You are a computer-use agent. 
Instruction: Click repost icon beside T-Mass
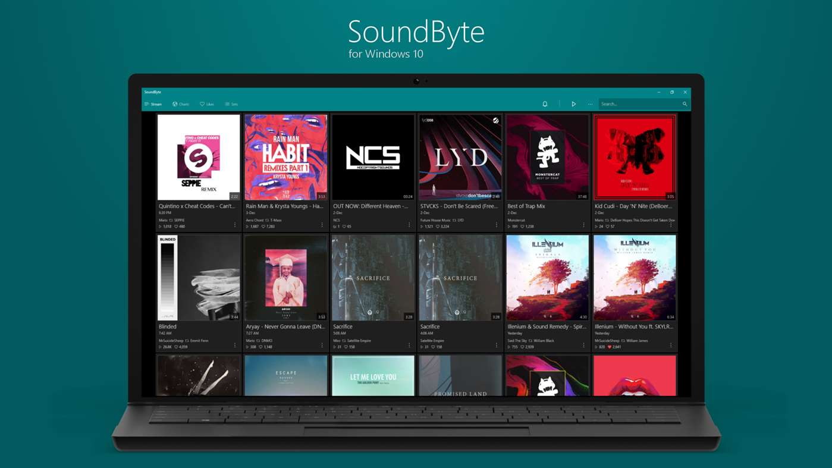coord(268,220)
